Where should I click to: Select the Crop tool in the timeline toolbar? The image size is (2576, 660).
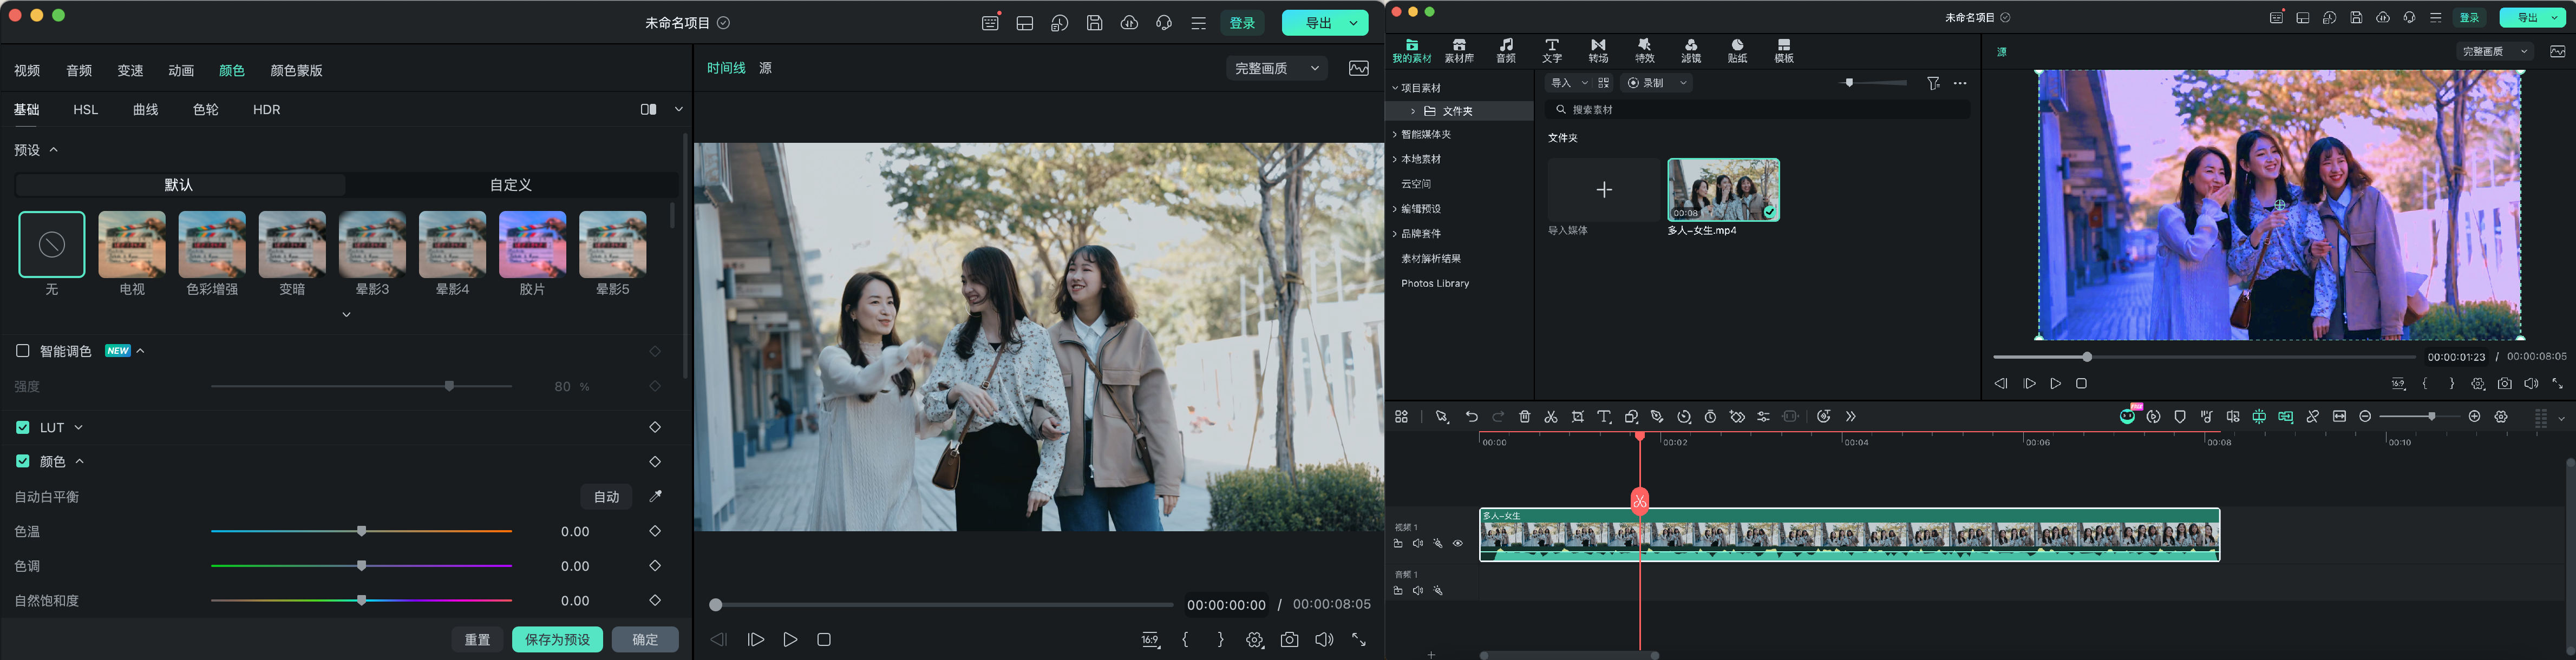tap(1578, 417)
